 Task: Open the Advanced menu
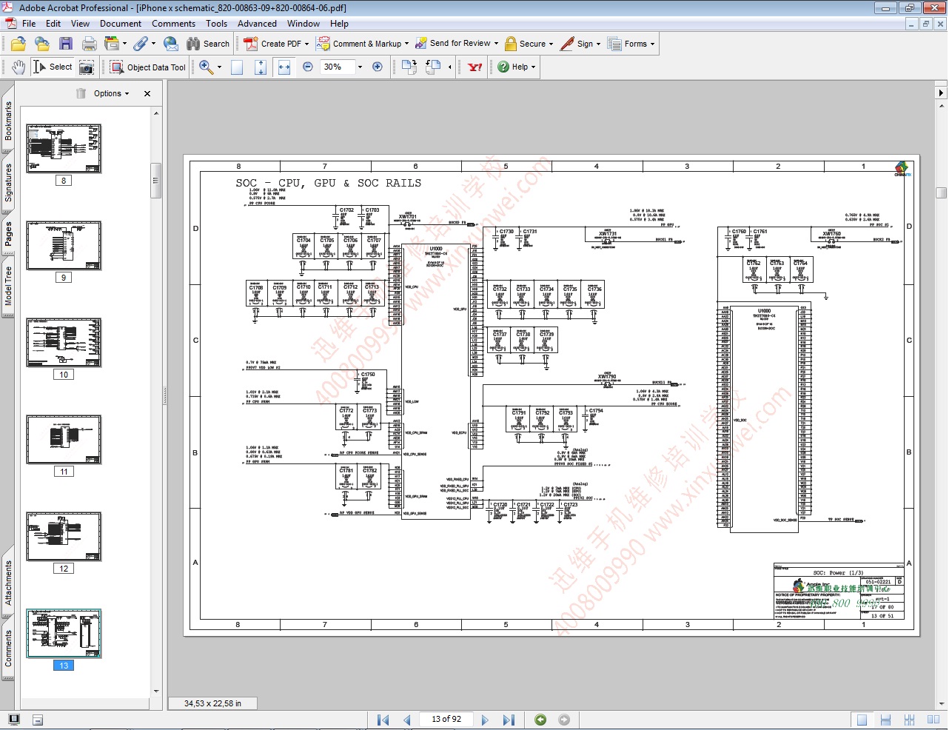[257, 24]
